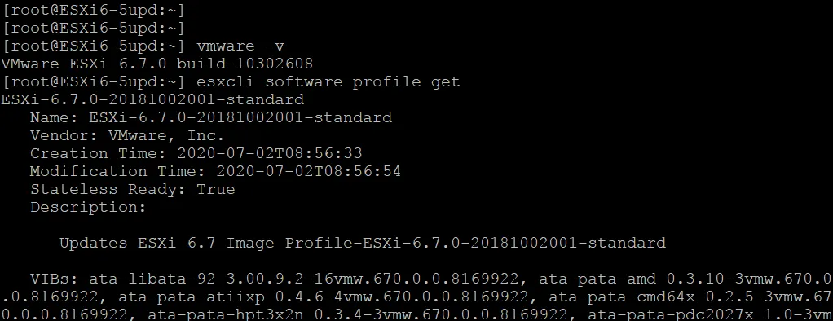833x321 pixels.
Task: Click the ata-pata-pdc2027x VIB entry
Action: point(710,314)
